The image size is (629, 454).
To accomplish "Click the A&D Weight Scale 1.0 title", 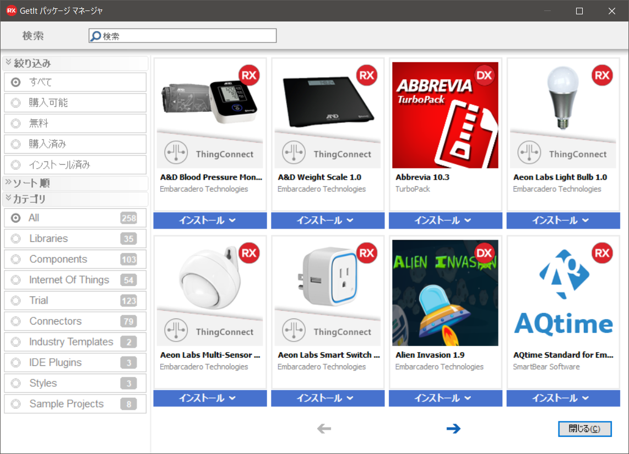I will (319, 177).
